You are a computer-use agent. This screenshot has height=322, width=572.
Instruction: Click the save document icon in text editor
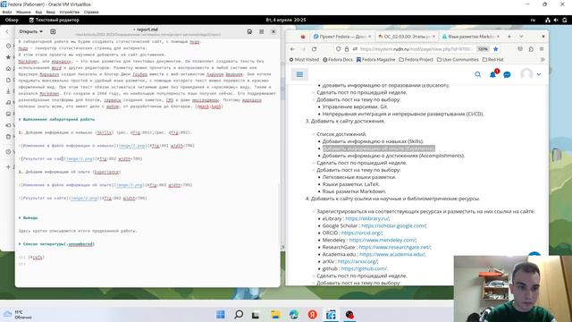(249, 32)
